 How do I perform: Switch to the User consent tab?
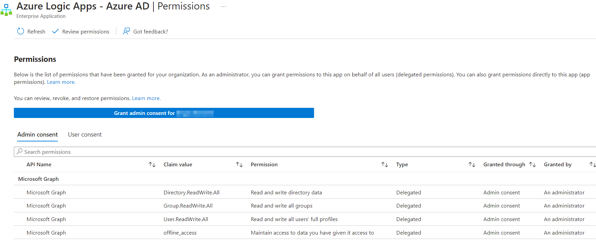pyautogui.click(x=85, y=135)
